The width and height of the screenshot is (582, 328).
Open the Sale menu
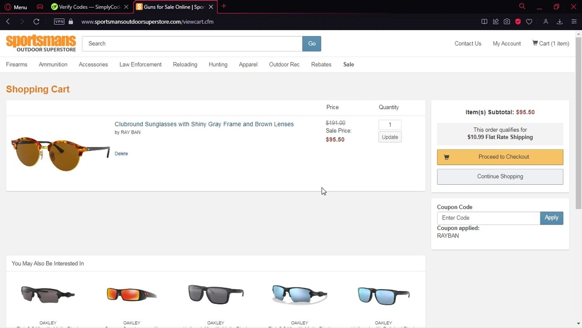(x=348, y=64)
